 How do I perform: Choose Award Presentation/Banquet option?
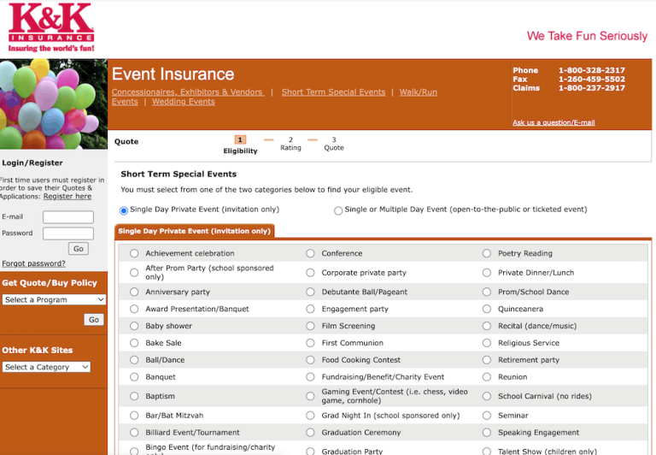134,309
